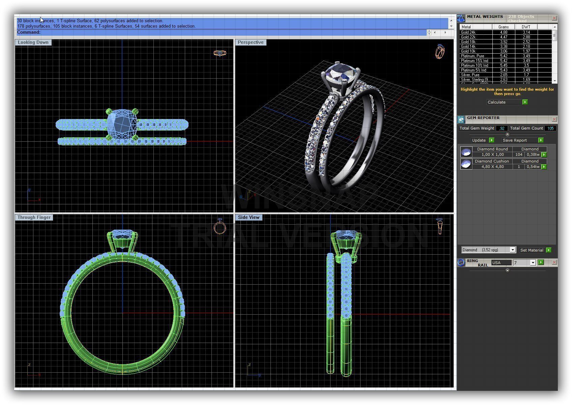Image resolution: width=572 pixels, height=405 pixels.
Task: Click command line left scroll arrow
Action: click(435, 32)
